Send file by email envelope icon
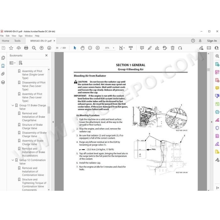 coord(209,48)
